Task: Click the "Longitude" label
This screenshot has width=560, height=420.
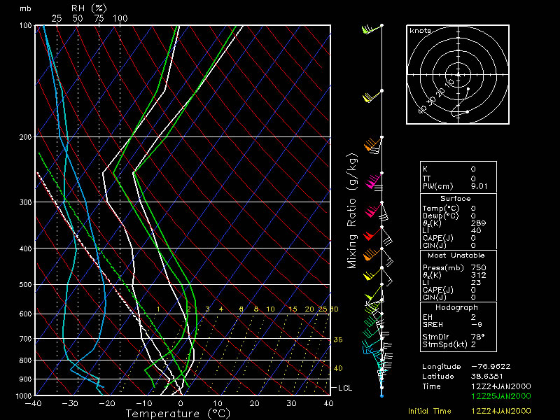Action: pos(442,367)
